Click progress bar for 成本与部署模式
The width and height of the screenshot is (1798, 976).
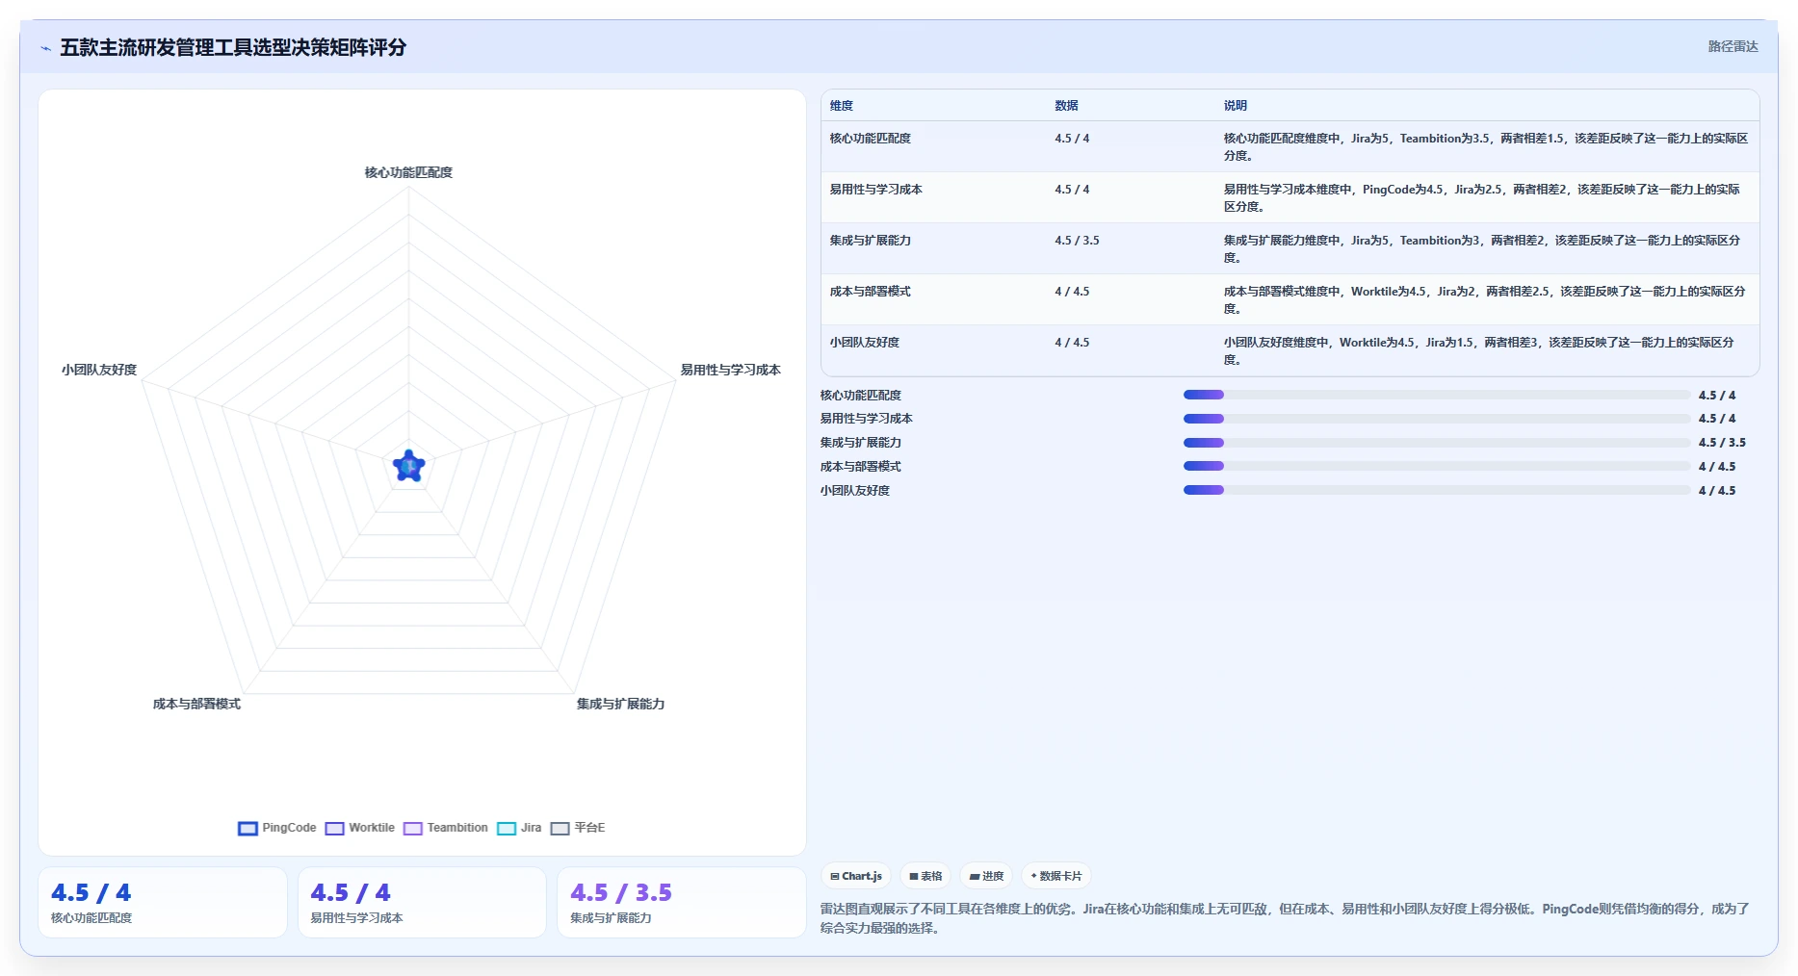1437,466
